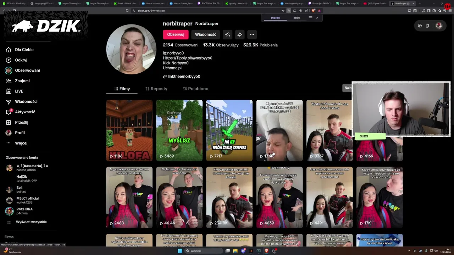This screenshot has width=454, height=255.
Task: Switch to the Polubiono tab
Action: pos(195,89)
